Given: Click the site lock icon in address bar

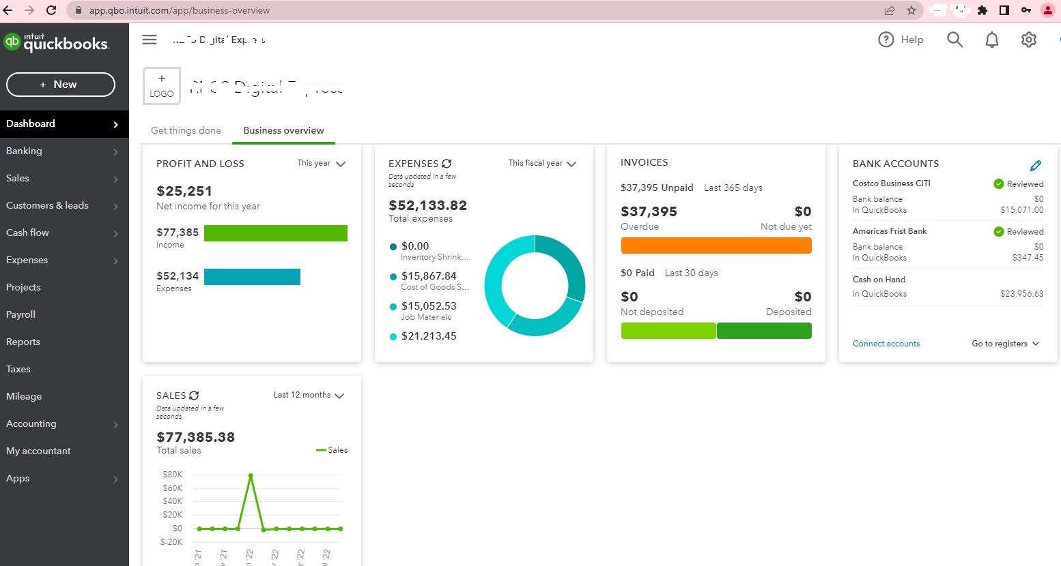Looking at the screenshot, I should pos(78,10).
